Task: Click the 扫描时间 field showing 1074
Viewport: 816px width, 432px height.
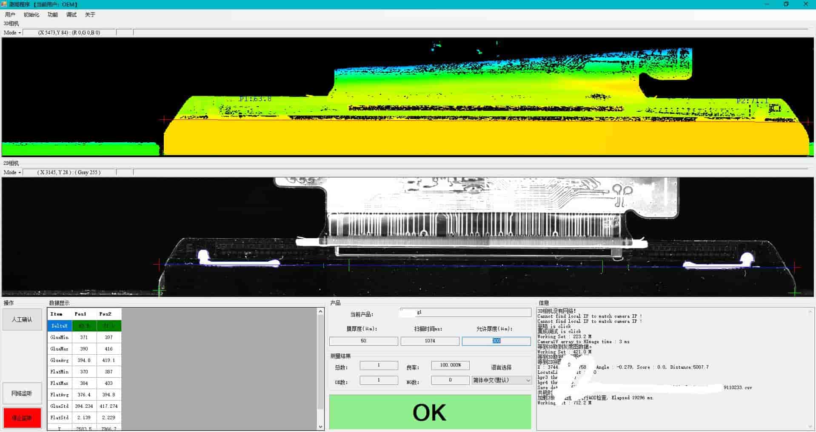Action: click(430, 341)
